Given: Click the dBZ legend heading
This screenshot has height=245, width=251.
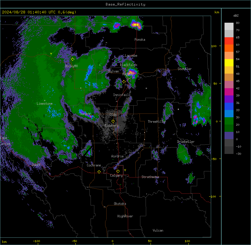Looking at the screenshot, I should [236, 16].
